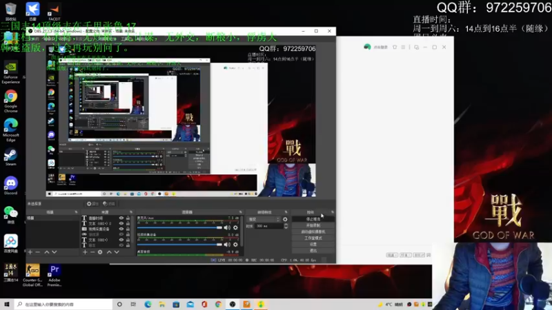This screenshot has width=552, height=310.
Task: Click the transition duration input field
Action: (x=268, y=227)
